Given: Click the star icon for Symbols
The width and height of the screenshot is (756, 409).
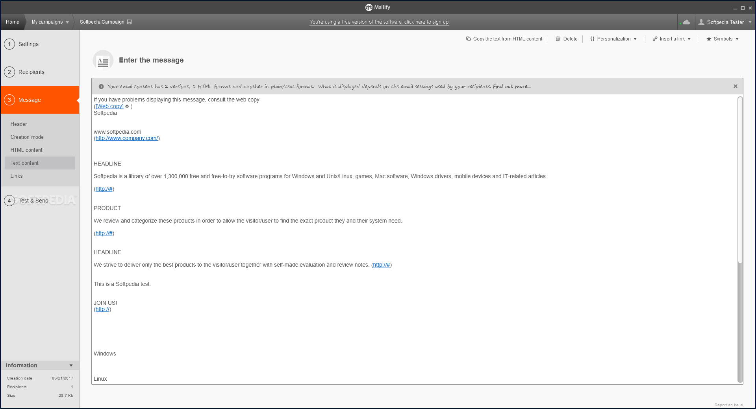Looking at the screenshot, I should [709, 39].
